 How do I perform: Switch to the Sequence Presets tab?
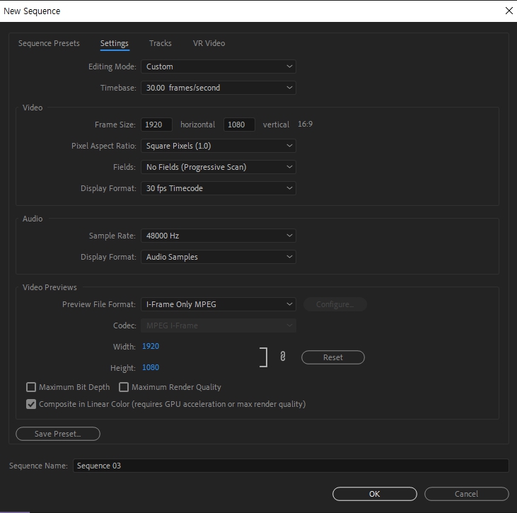tap(49, 43)
